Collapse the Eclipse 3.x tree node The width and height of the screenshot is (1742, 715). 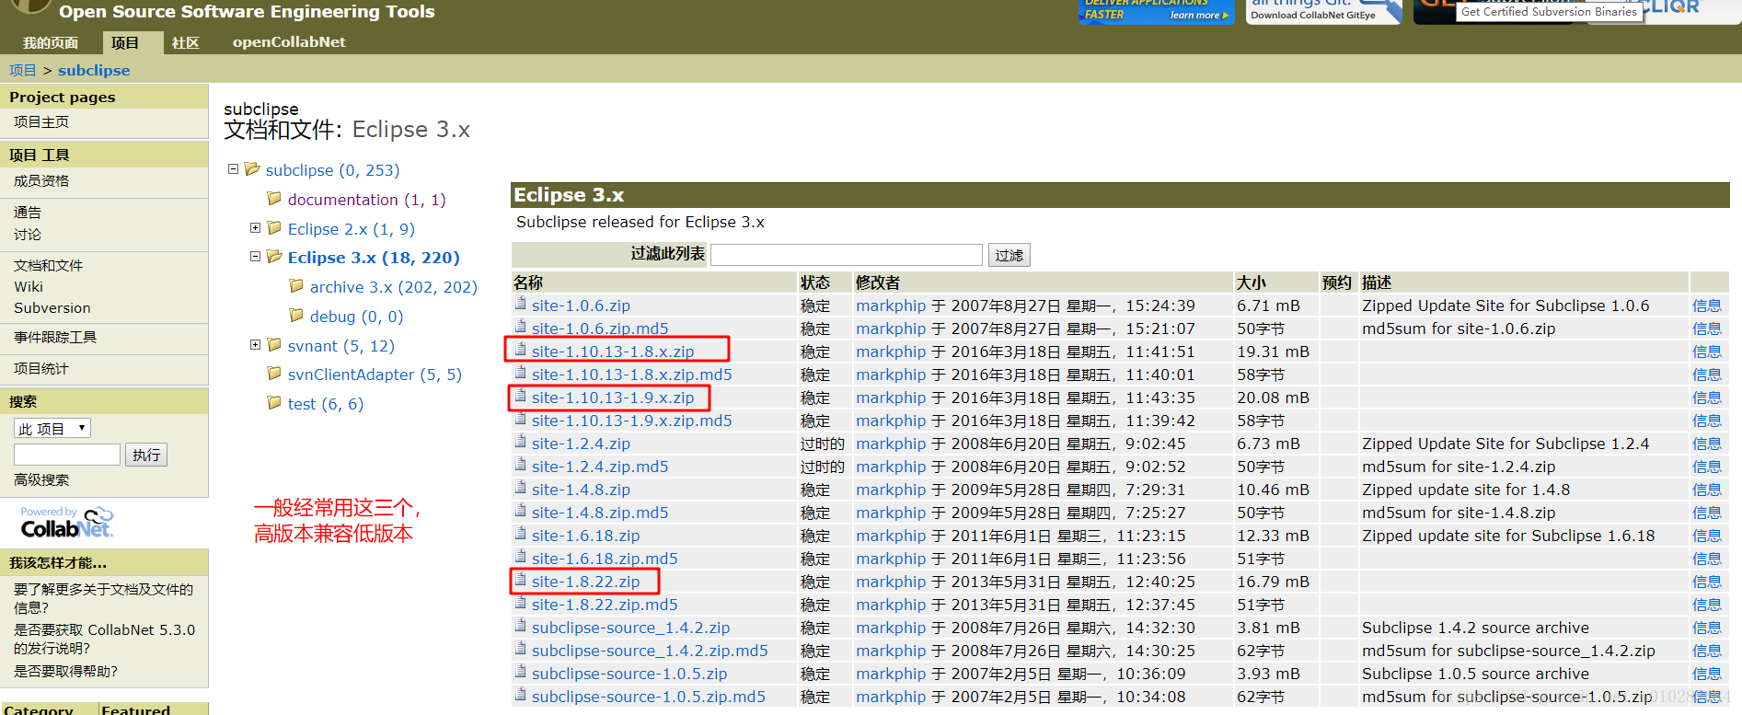(x=255, y=257)
